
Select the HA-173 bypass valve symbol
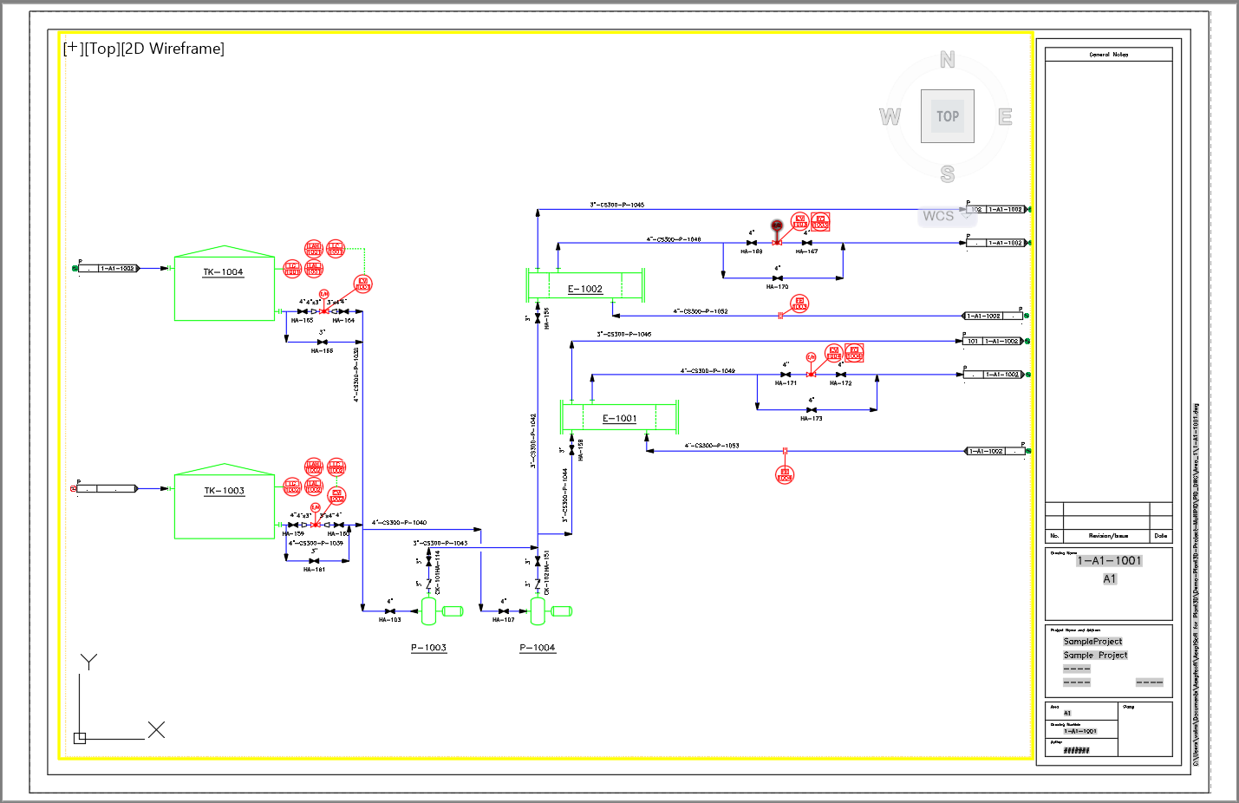[x=812, y=410]
